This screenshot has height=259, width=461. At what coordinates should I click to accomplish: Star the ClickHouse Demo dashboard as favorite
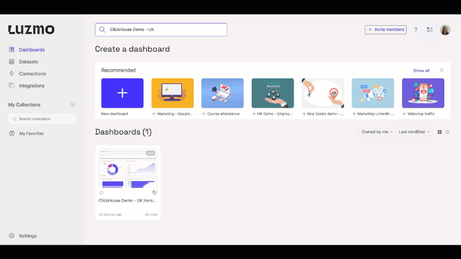click(x=101, y=193)
